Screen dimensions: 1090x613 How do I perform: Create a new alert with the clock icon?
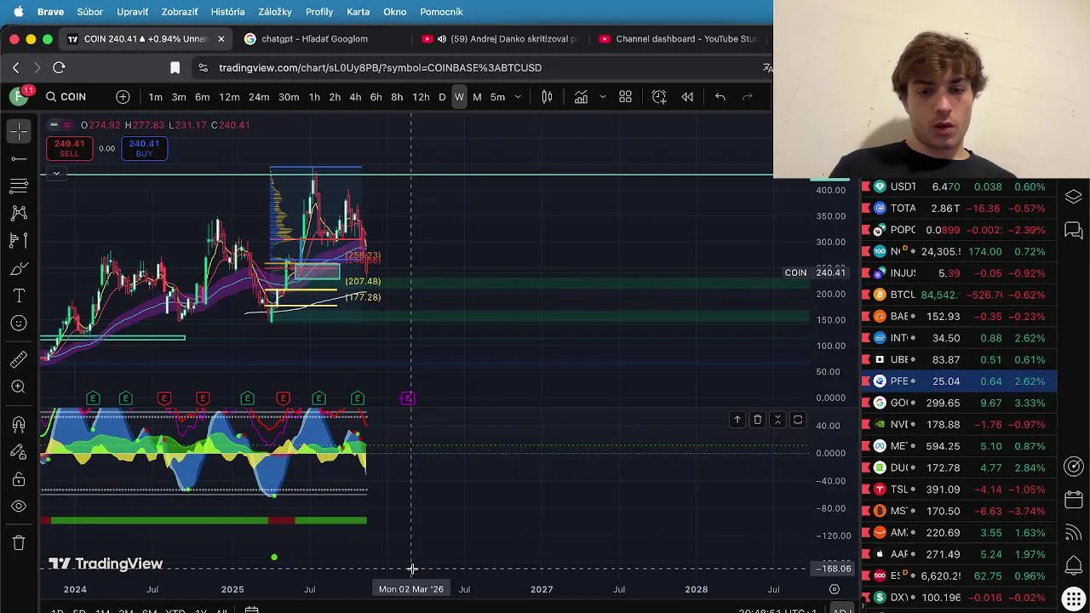[659, 97]
